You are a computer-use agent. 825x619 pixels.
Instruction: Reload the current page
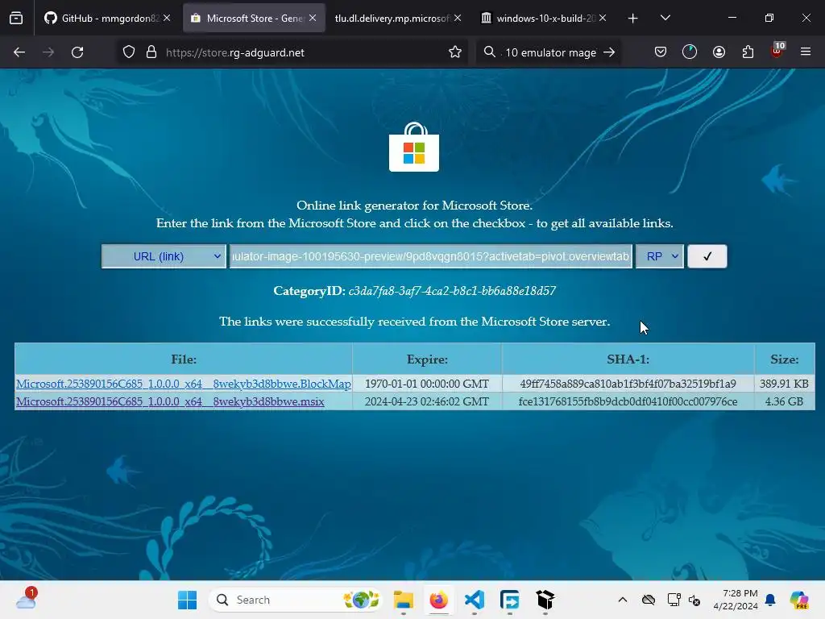click(77, 52)
